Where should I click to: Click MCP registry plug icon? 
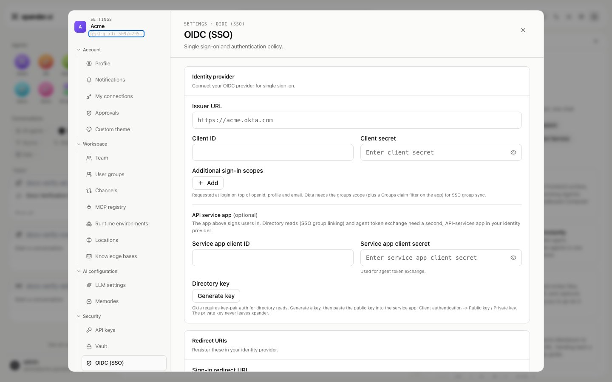click(89, 207)
